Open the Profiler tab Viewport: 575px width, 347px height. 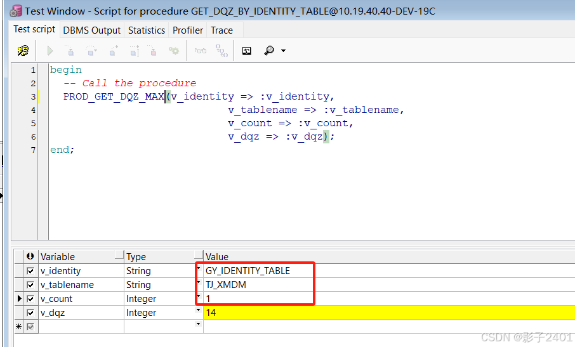click(188, 30)
